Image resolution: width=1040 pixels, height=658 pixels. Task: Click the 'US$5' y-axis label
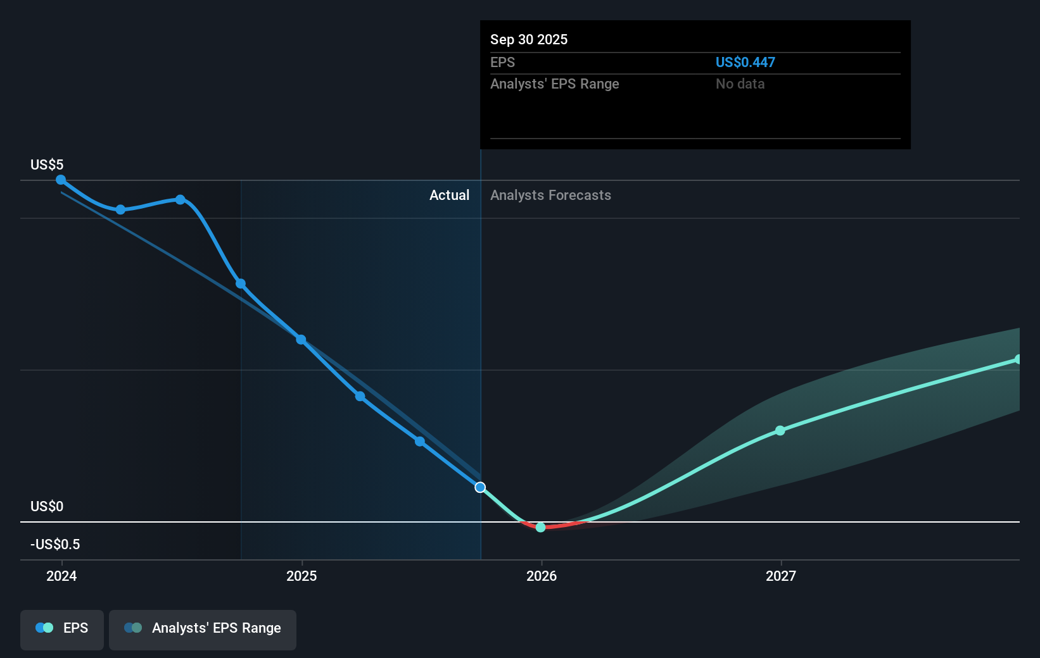(47, 164)
